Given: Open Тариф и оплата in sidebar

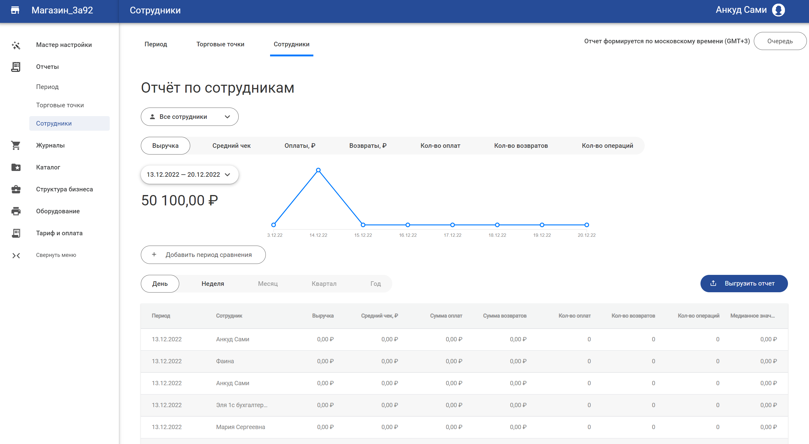Looking at the screenshot, I should point(59,233).
